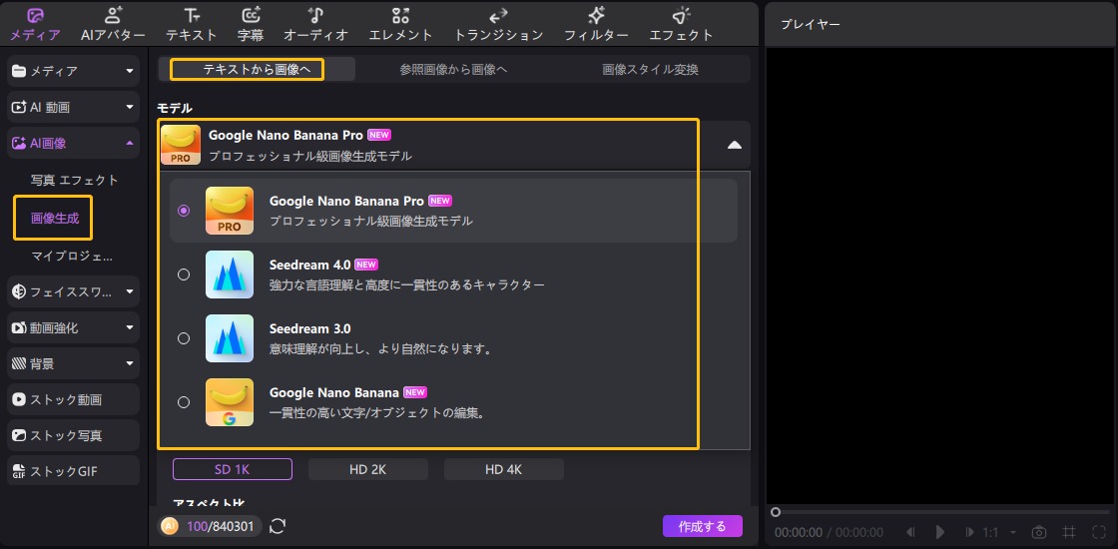1118x549 pixels.
Task: Open the 字幕 tab
Action: (251, 24)
